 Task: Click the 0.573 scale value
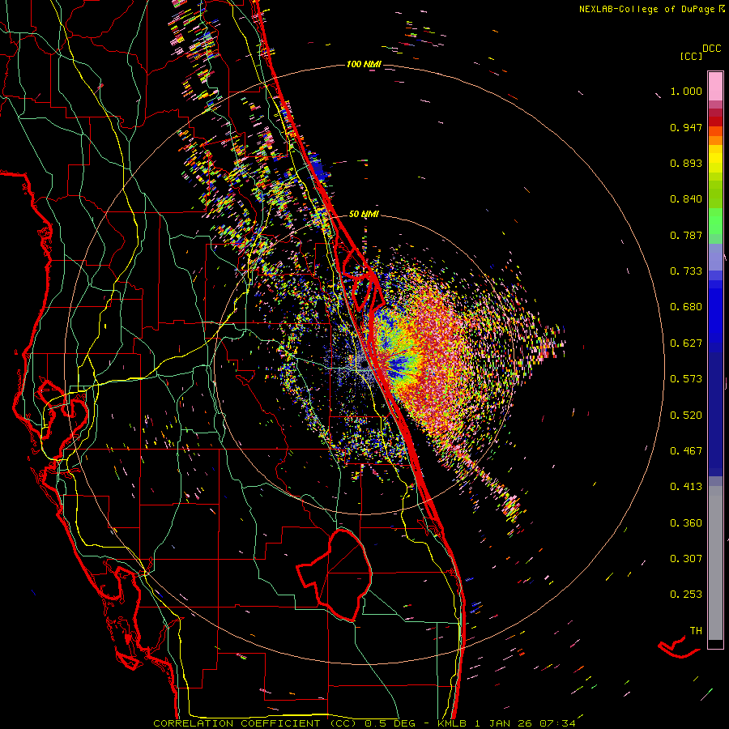pos(686,379)
